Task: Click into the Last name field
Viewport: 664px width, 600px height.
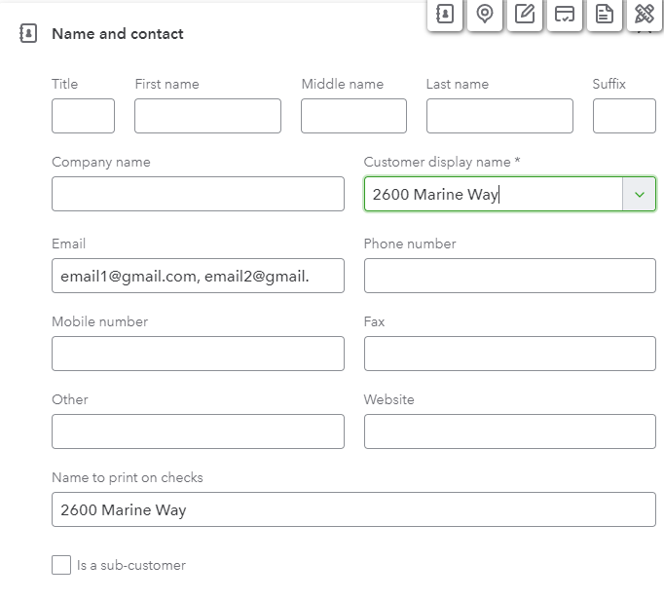Action: (x=499, y=116)
